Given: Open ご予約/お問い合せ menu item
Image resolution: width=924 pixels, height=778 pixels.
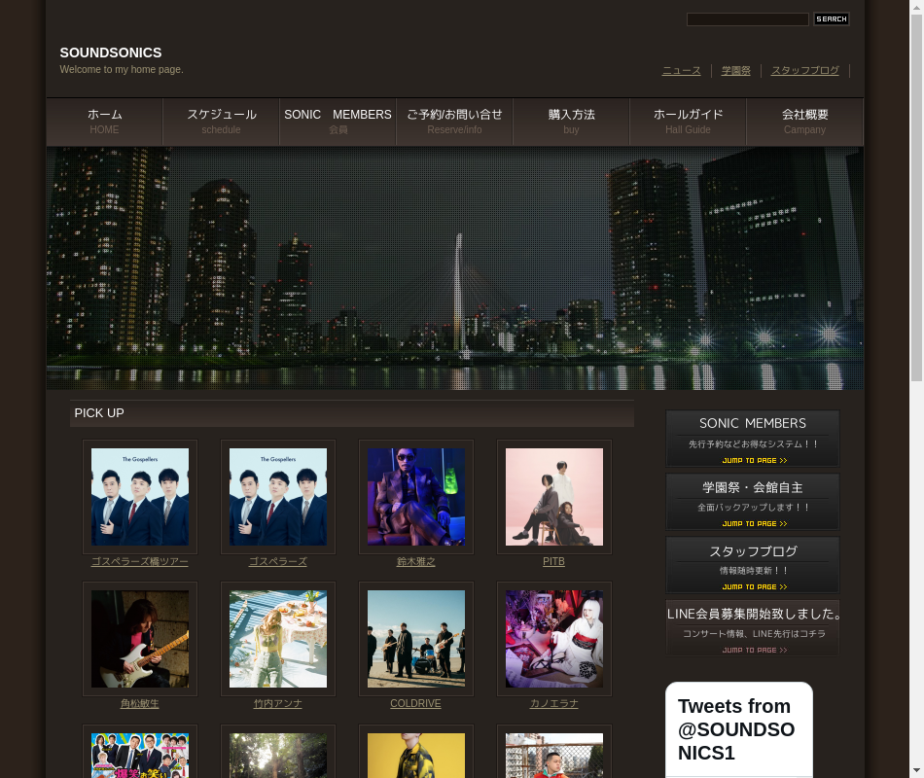Looking at the screenshot, I should (x=454, y=122).
